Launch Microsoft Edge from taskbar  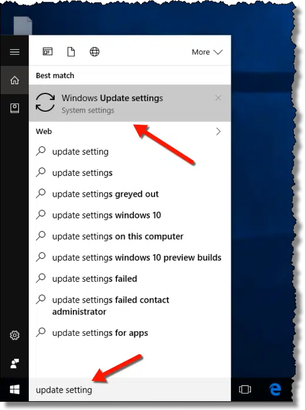tap(275, 389)
